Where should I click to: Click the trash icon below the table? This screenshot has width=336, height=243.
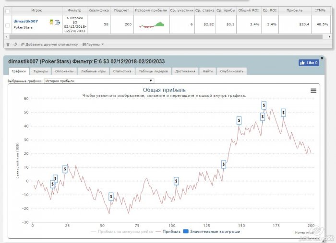tap(8, 44)
